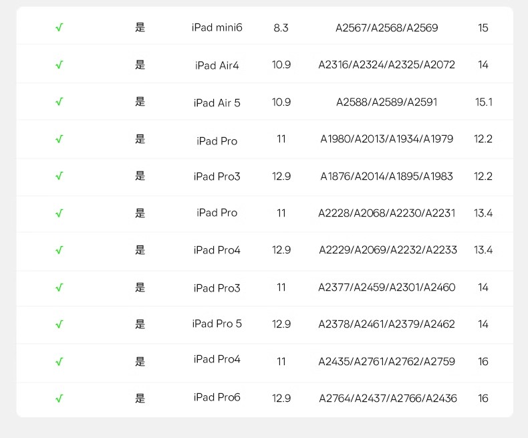Click the iPad Pro 5 name
Viewport: 528px width, 438px height.
pyautogui.click(x=217, y=324)
